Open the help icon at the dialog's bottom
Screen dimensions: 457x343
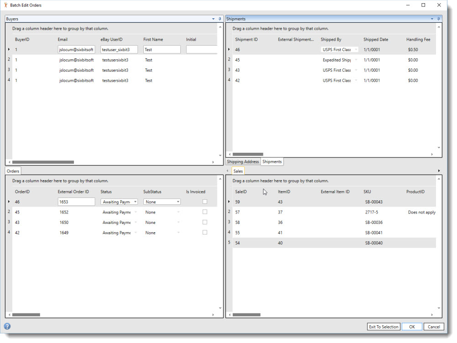coord(7,327)
